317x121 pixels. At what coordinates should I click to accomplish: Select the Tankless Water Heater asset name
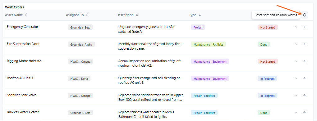pos(23,112)
